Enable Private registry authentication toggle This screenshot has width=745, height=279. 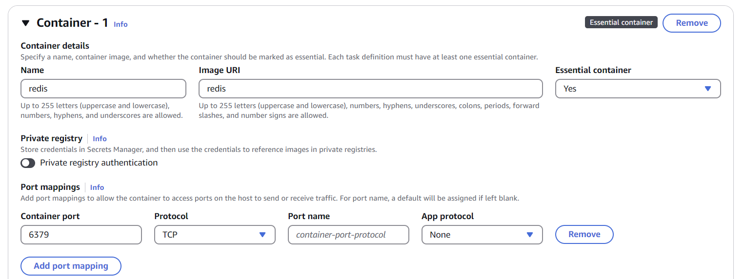pyautogui.click(x=28, y=163)
